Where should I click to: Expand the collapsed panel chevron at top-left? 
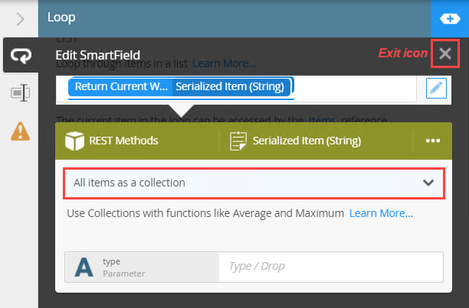(19, 17)
